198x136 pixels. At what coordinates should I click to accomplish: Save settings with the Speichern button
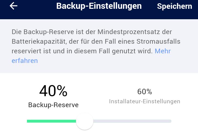pos(175,6)
